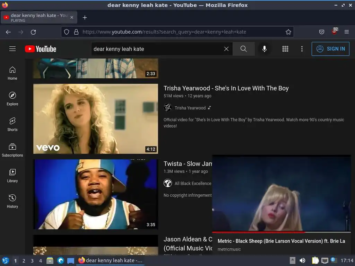Image resolution: width=355 pixels, height=266 pixels.
Task: Open the network monitor tray icon
Action: tap(324, 260)
